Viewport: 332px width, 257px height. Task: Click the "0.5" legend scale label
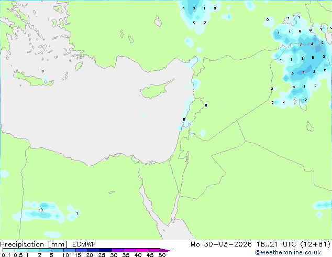click(18, 255)
